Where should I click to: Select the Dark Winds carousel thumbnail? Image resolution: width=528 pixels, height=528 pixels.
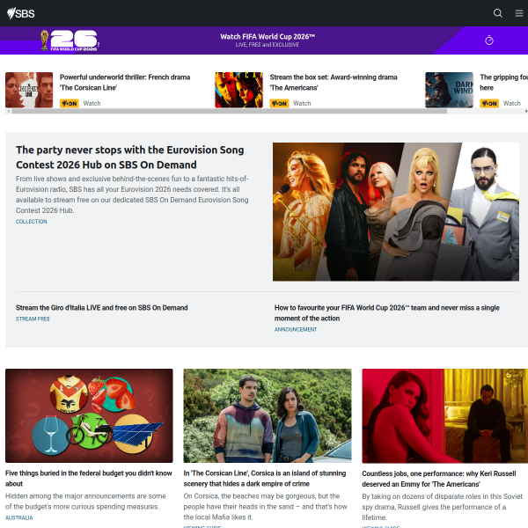[x=449, y=90]
